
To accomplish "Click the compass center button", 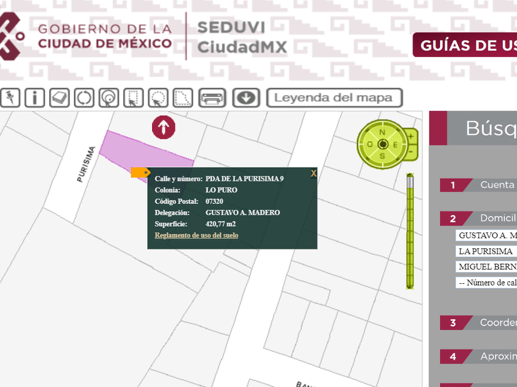I will [x=383, y=144].
